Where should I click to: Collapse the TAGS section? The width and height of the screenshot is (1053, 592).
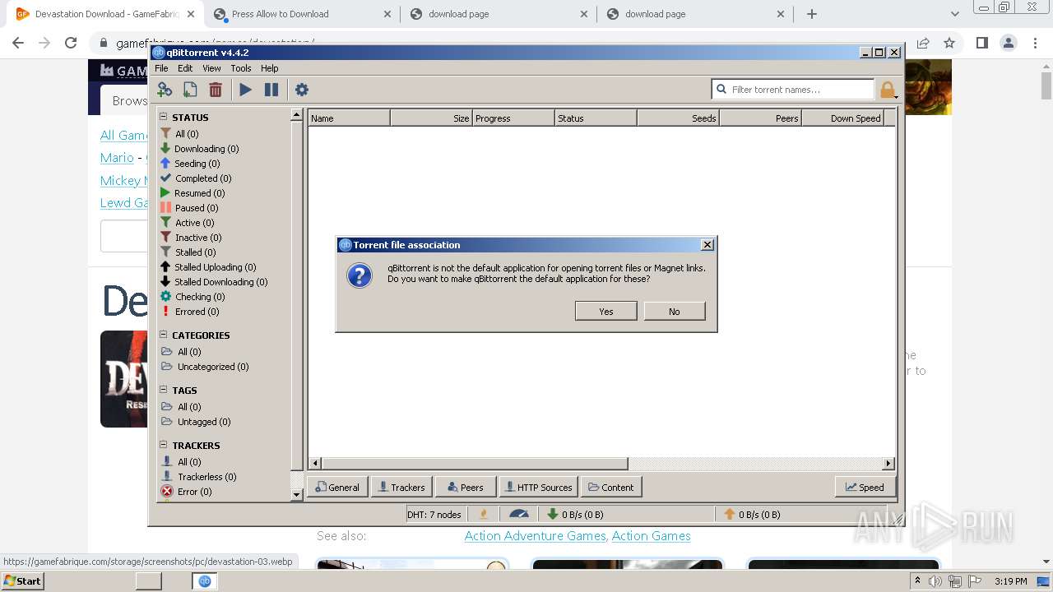click(x=163, y=390)
